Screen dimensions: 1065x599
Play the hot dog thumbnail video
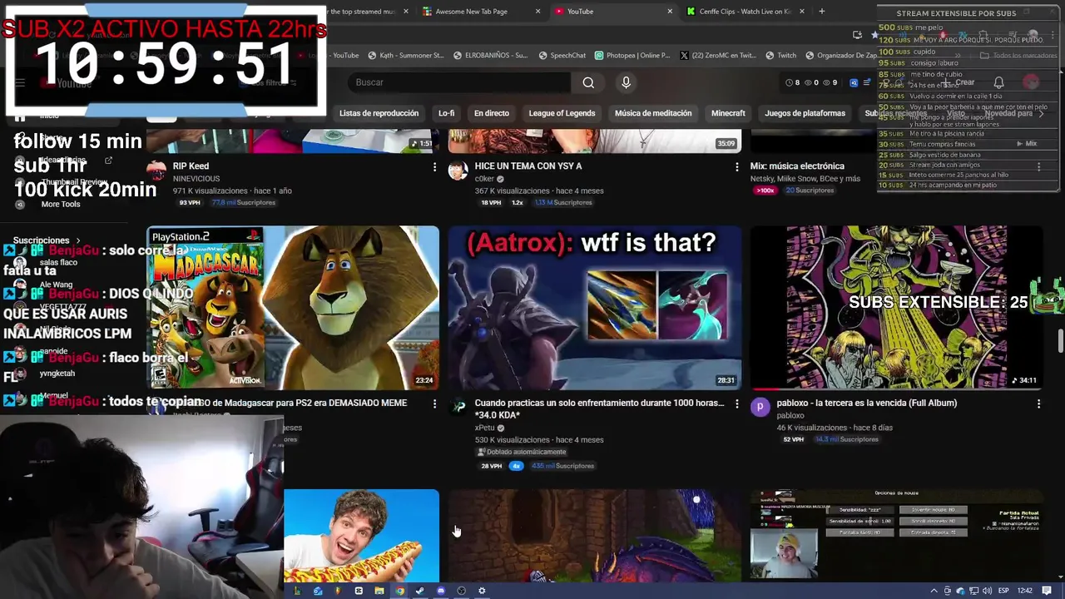[361, 536]
